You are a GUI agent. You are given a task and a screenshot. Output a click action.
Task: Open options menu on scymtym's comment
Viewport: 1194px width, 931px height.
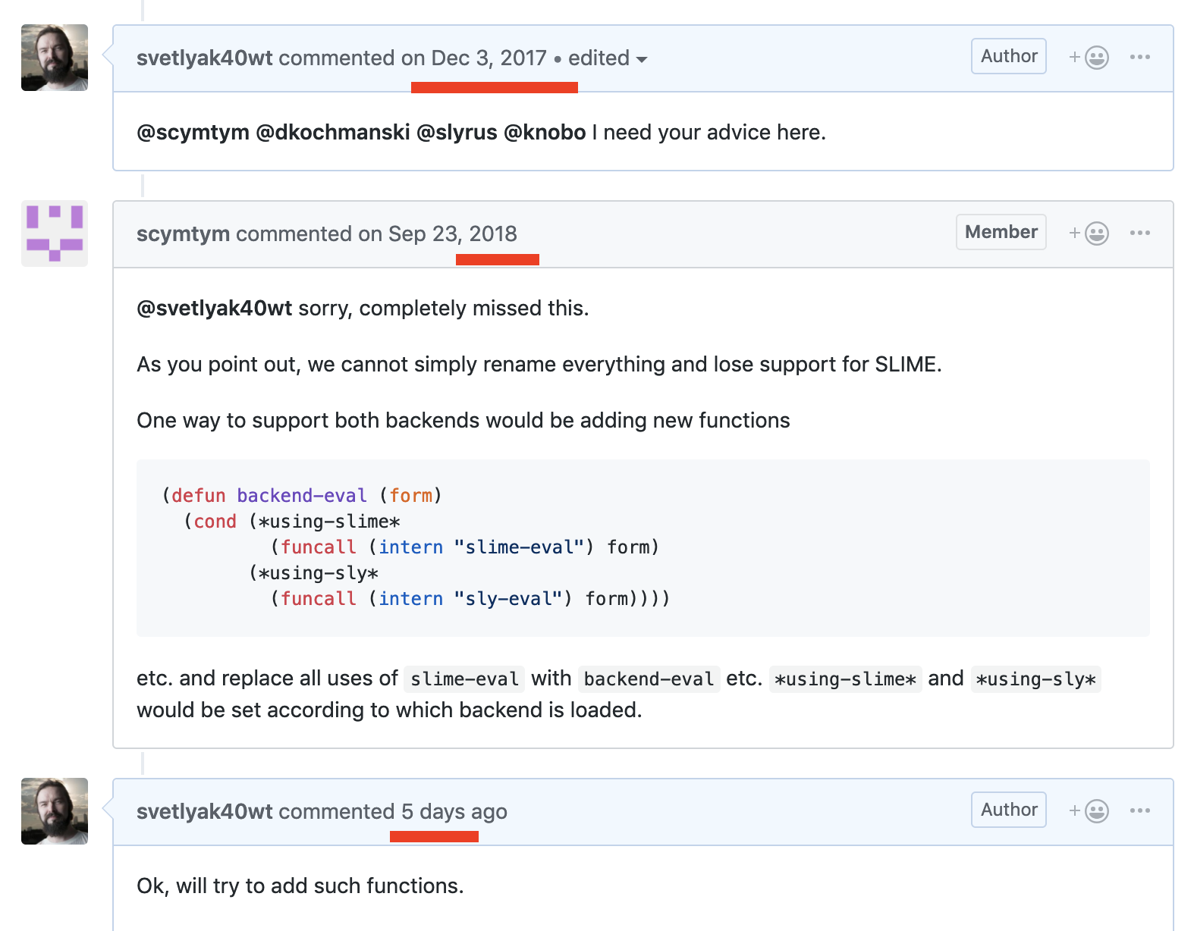tap(1139, 234)
